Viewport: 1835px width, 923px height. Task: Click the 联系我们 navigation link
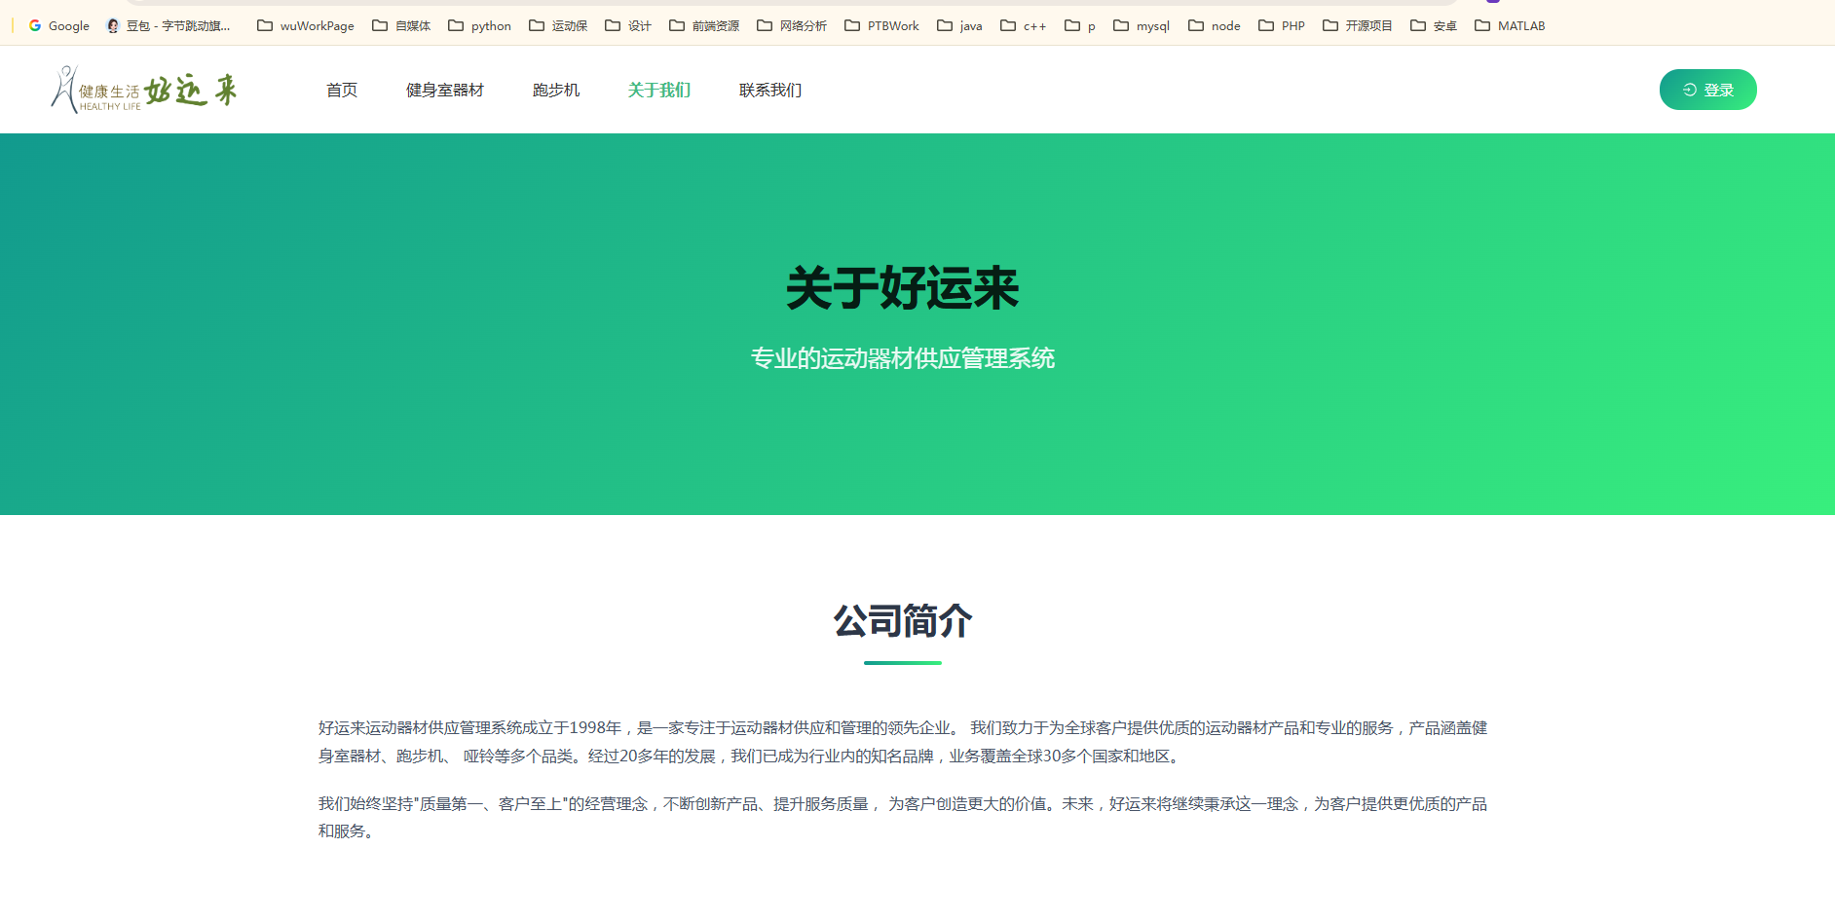point(769,89)
